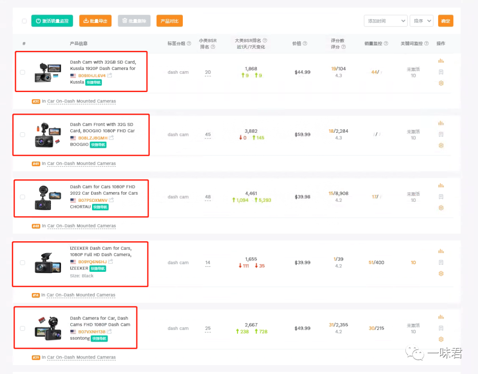This screenshot has height=374, width=478.
Task: Click help icon beside 标签分组 header
Action: click(x=189, y=43)
